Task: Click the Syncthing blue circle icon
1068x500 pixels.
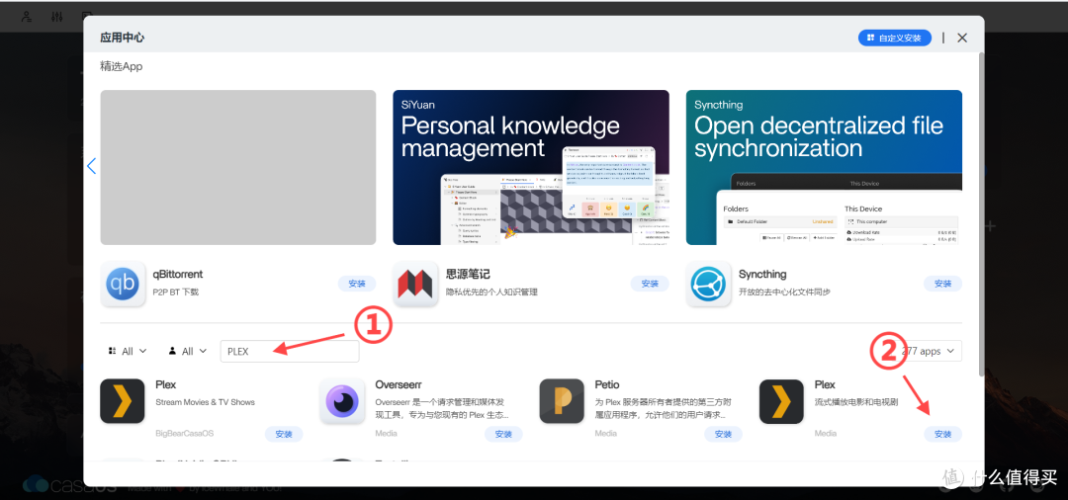Action: click(708, 284)
